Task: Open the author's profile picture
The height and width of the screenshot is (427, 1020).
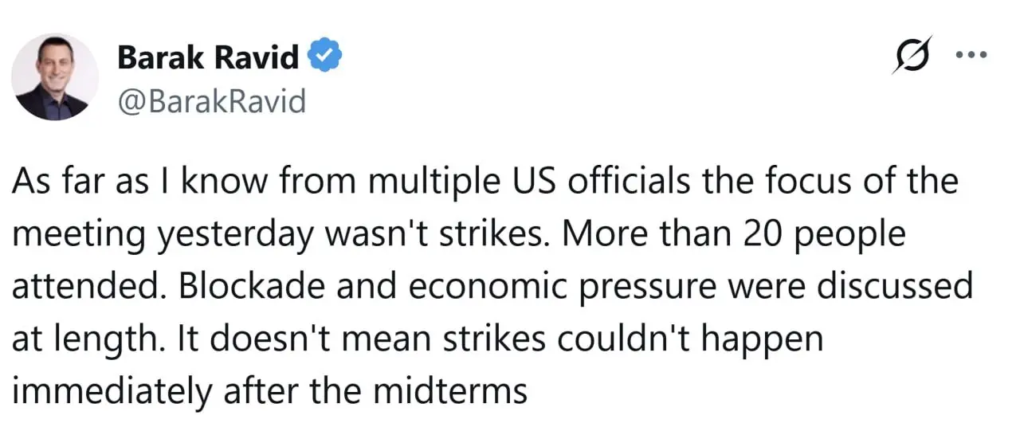Action: click(x=55, y=77)
